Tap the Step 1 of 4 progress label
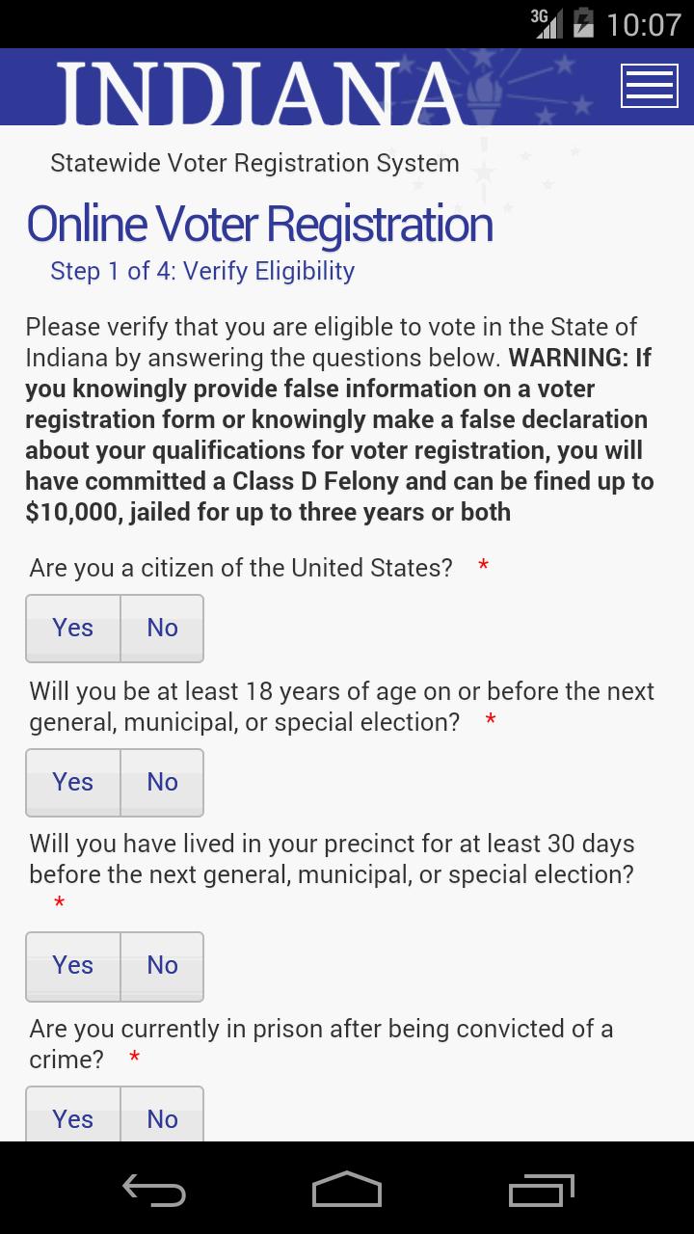 pos(200,271)
